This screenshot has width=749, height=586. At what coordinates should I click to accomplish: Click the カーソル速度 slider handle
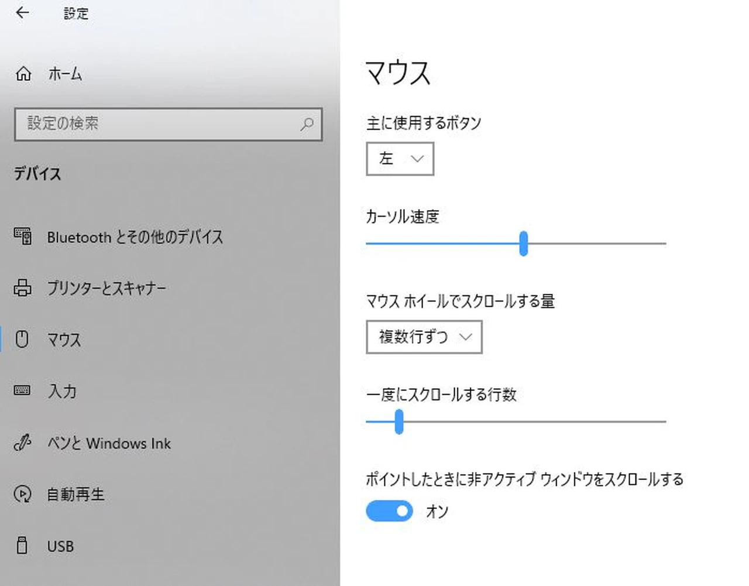point(523,244)
